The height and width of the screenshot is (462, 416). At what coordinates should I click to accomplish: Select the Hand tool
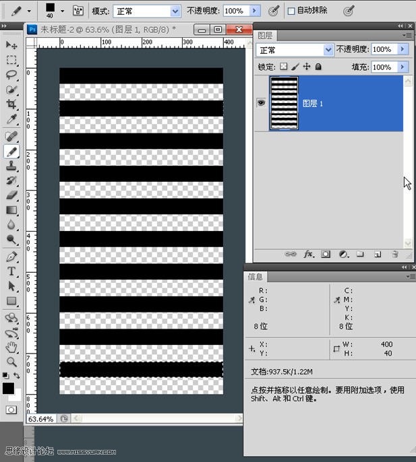point(11,348)
